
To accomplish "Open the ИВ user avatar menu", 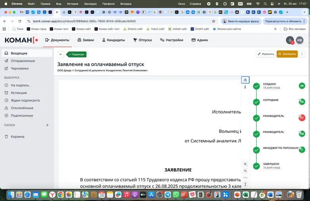I will [x=300, y=40].
